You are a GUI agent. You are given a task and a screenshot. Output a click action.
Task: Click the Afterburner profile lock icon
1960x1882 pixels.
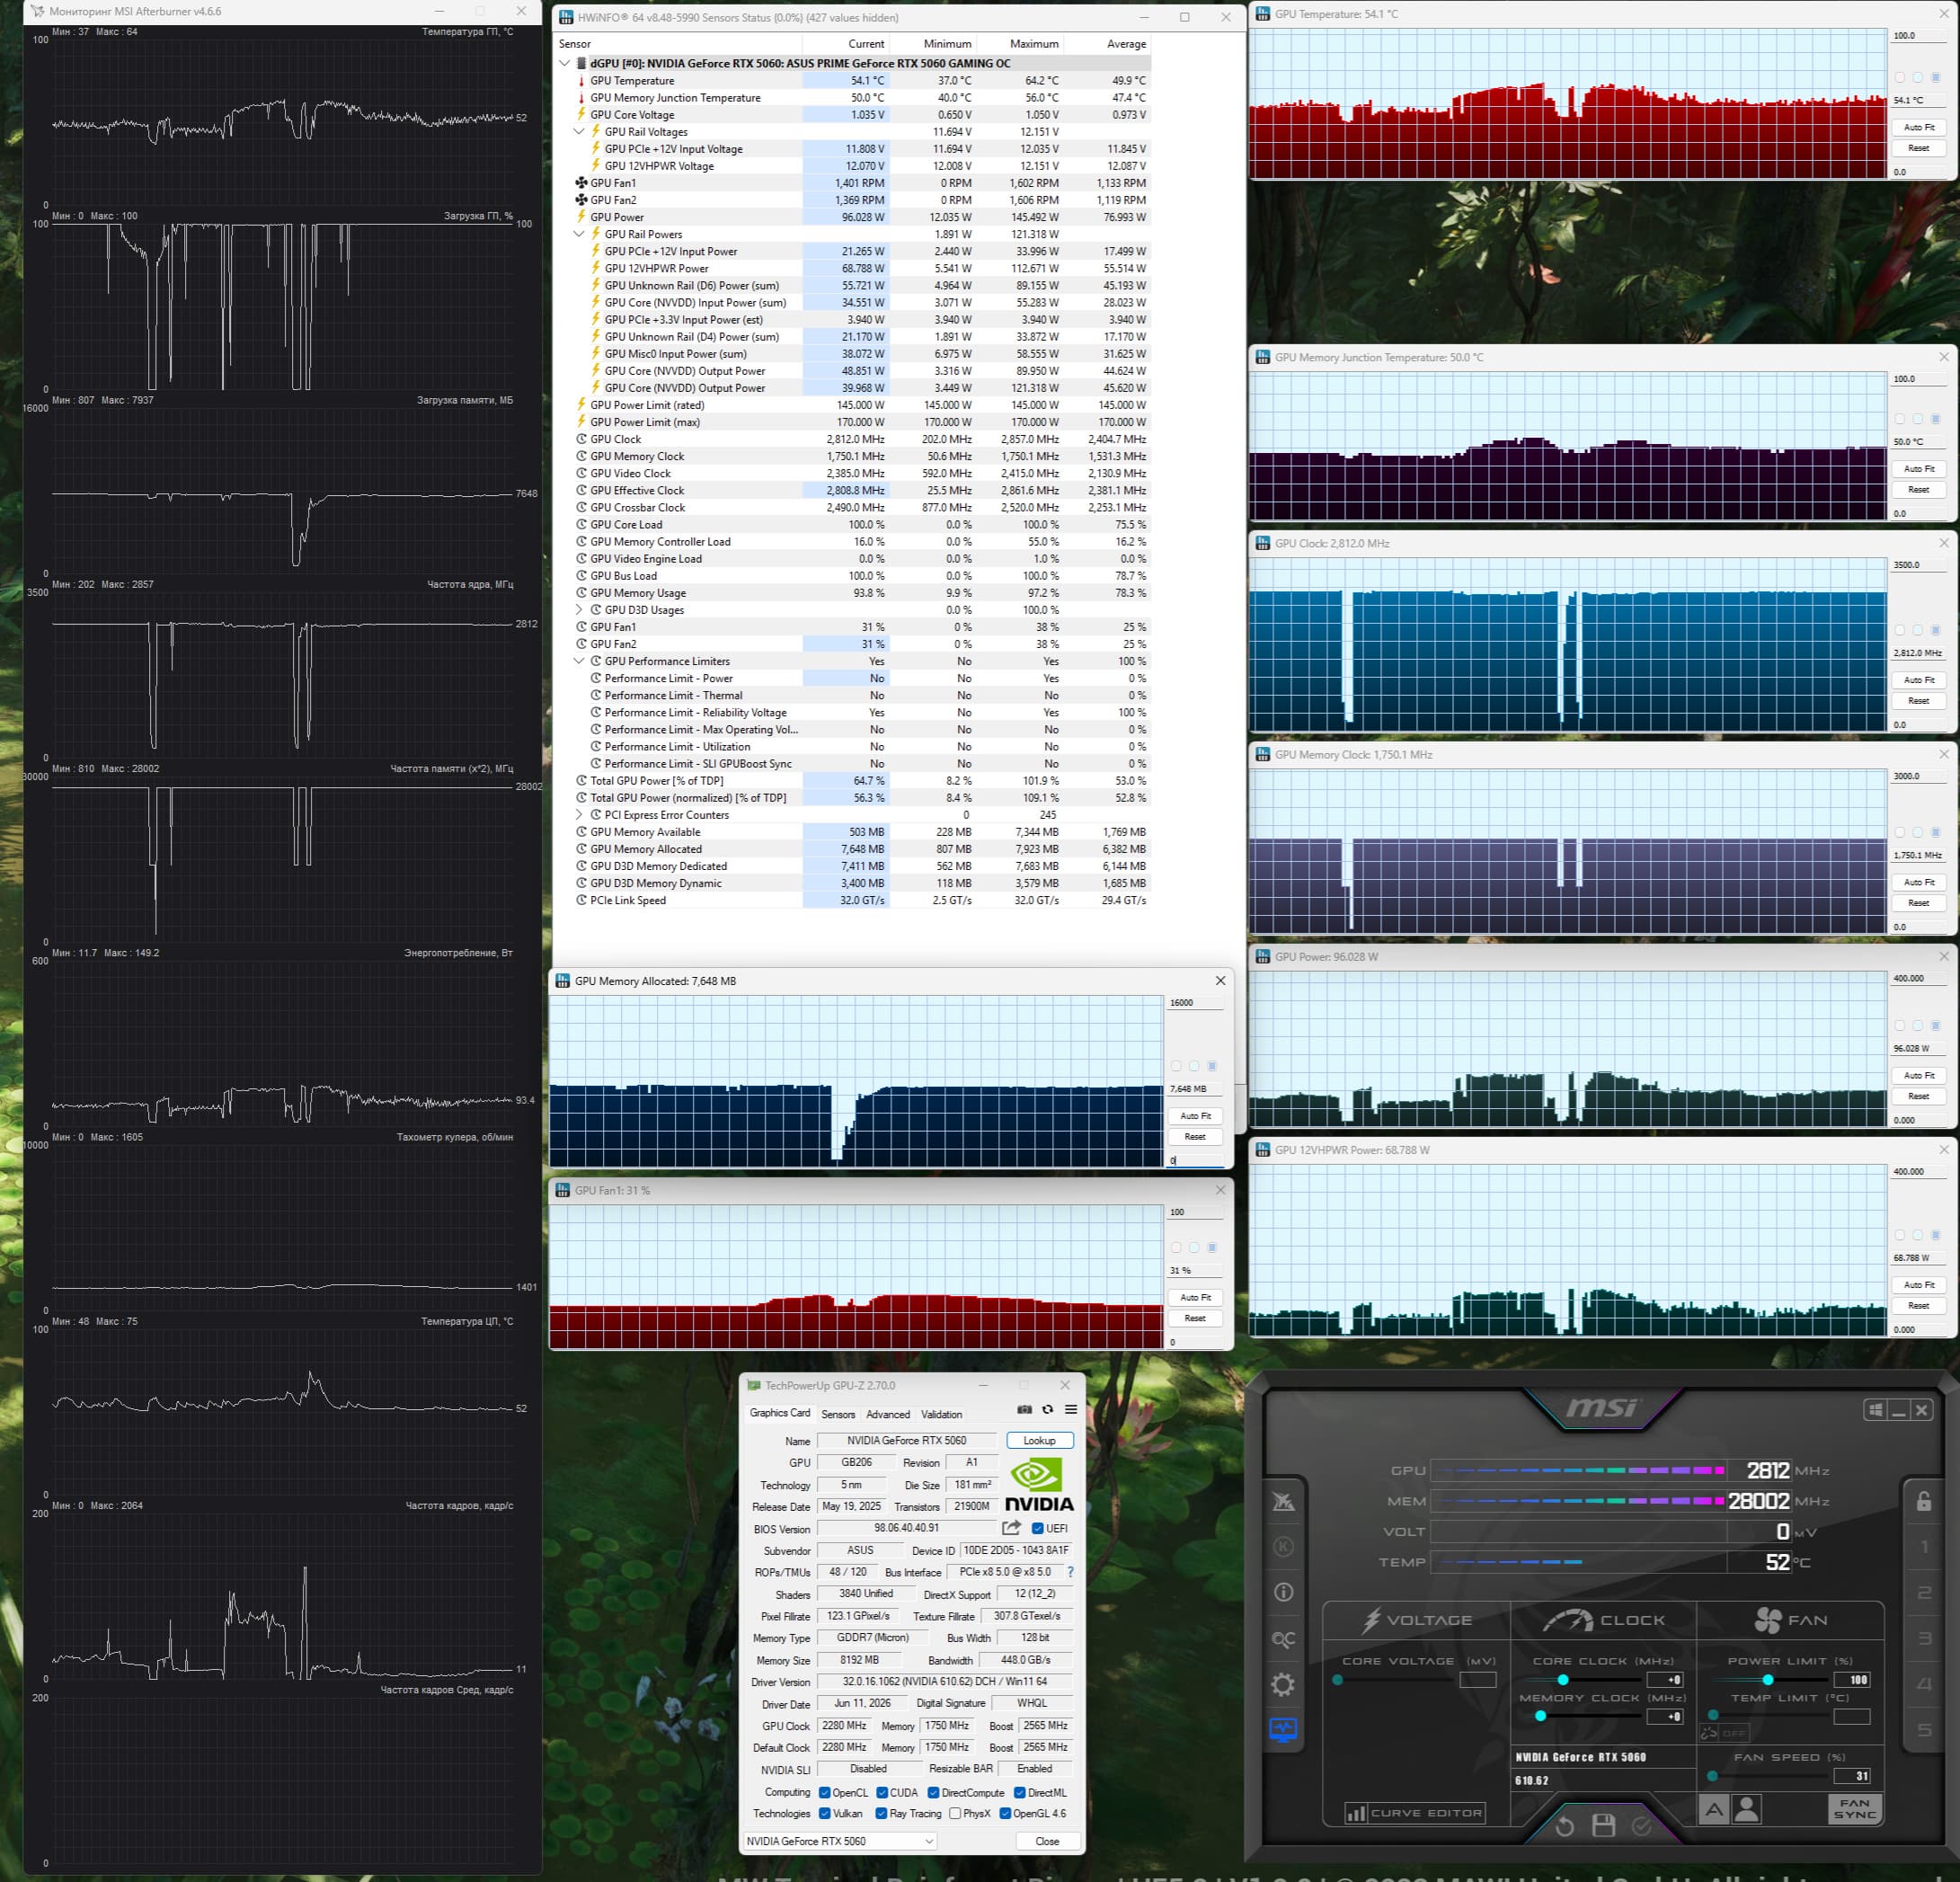coord(1923,1501)
